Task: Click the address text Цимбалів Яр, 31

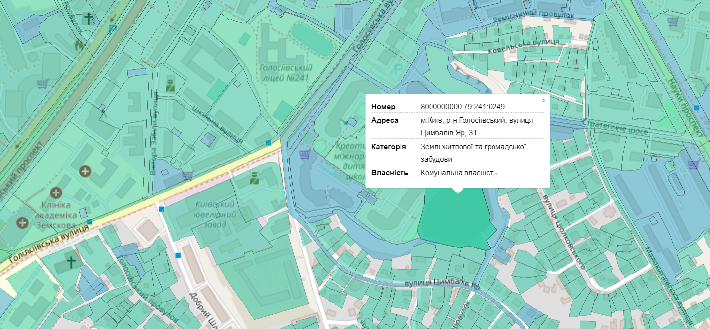Action: [x=448, y=133]
